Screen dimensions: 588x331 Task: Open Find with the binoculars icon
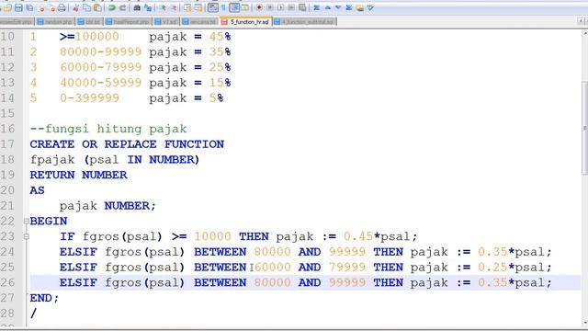[137, 8]
